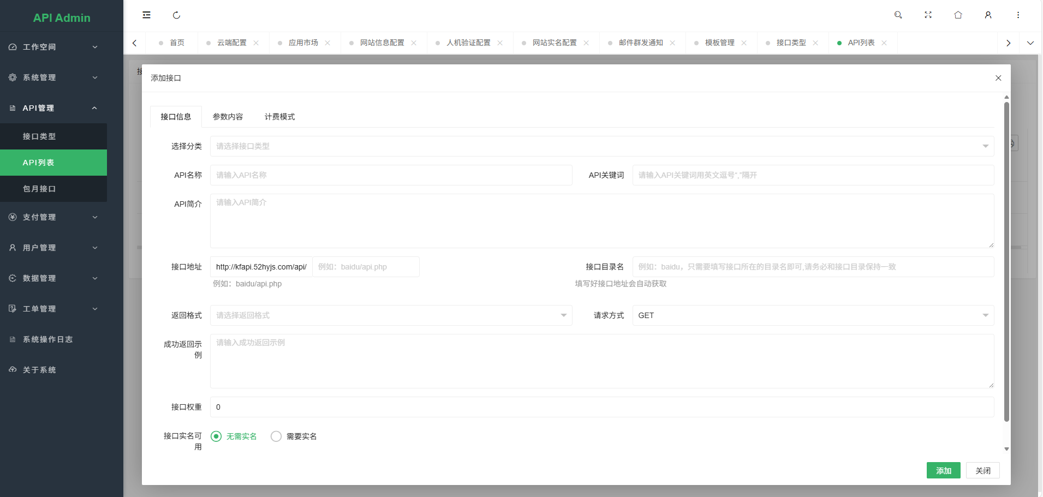
Task: Switch to the 参数内容 tab
Action: pos(227,116)
